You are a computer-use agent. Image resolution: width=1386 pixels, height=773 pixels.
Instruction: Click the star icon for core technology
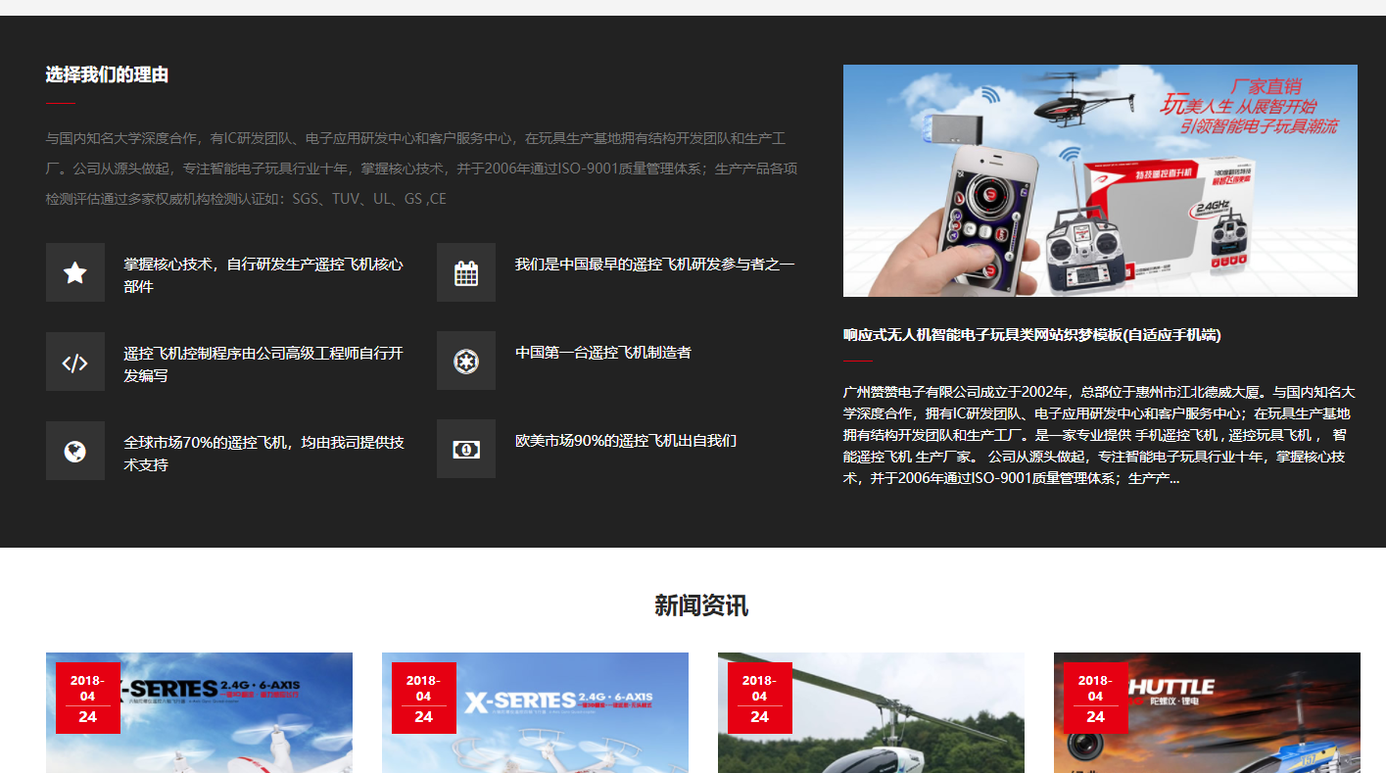74,272
